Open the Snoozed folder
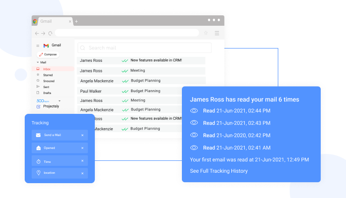 click(x=49, y=81)
